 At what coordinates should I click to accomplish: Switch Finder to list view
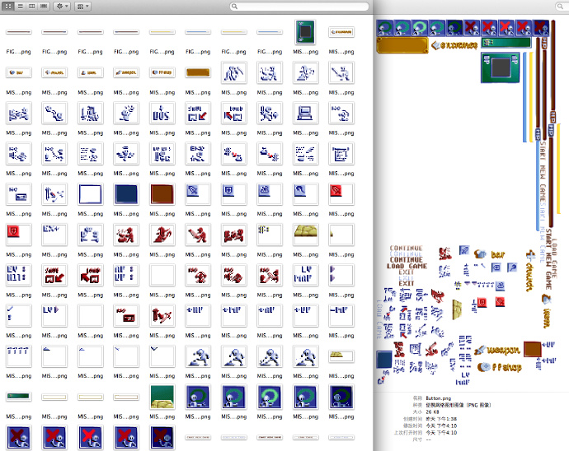(21, 6)
